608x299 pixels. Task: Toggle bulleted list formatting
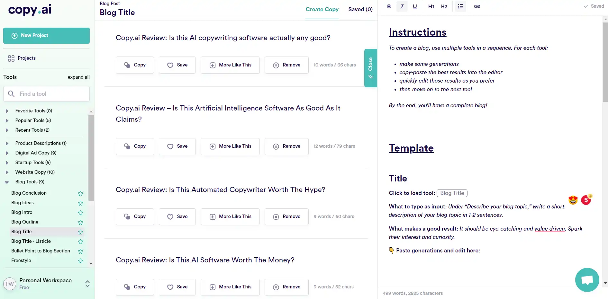460,6
